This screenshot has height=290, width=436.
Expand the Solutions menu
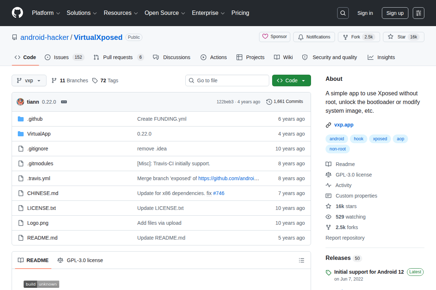point(82,13)
